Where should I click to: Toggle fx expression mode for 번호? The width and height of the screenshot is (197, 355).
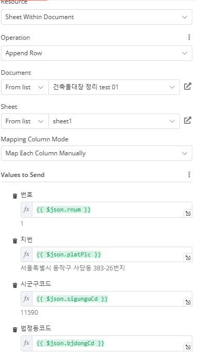[26, 209]
